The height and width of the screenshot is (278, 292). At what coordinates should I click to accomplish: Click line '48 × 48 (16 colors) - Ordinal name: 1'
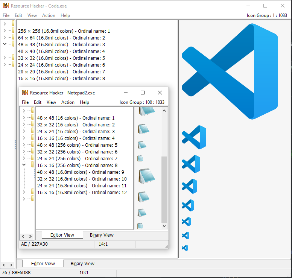tap(76, 118)
